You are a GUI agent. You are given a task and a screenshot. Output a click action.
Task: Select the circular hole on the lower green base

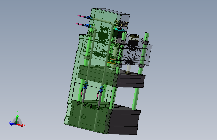[x=83, y=117]
